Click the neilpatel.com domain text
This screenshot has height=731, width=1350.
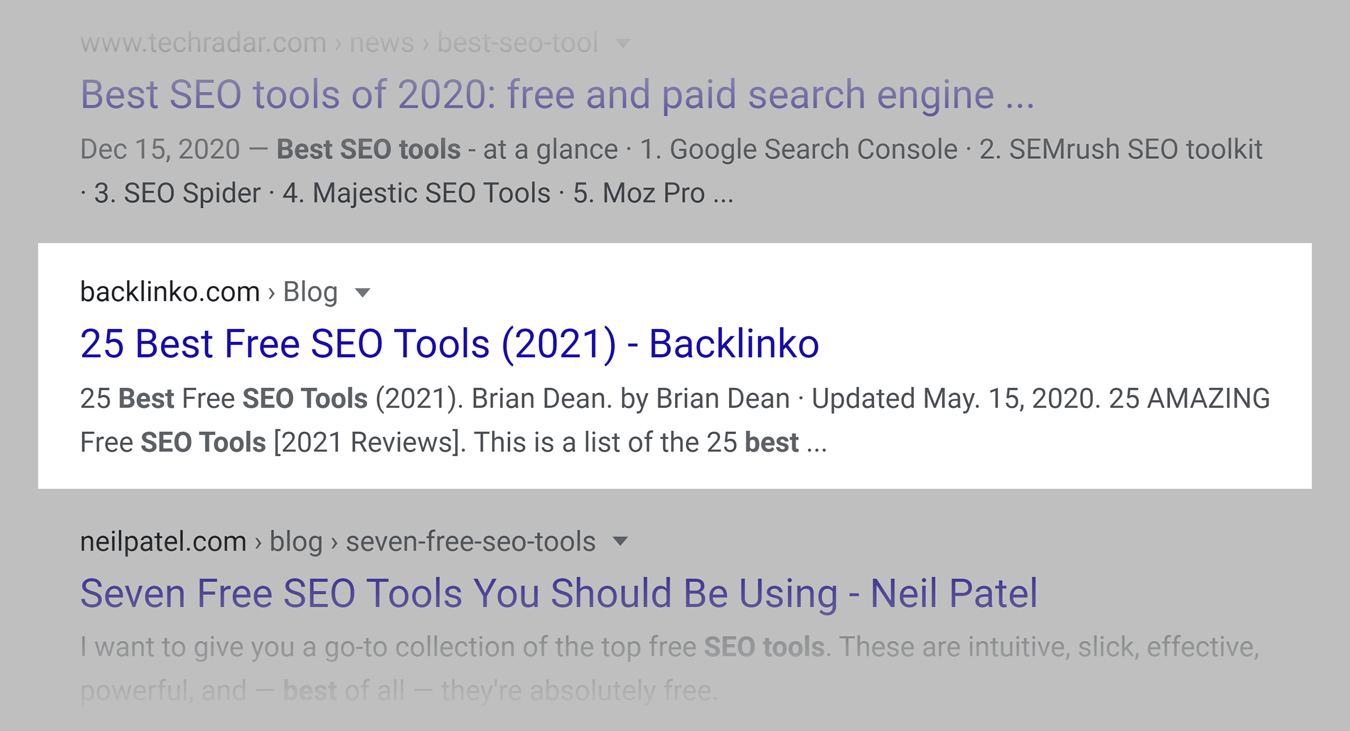tap(163, 541)
